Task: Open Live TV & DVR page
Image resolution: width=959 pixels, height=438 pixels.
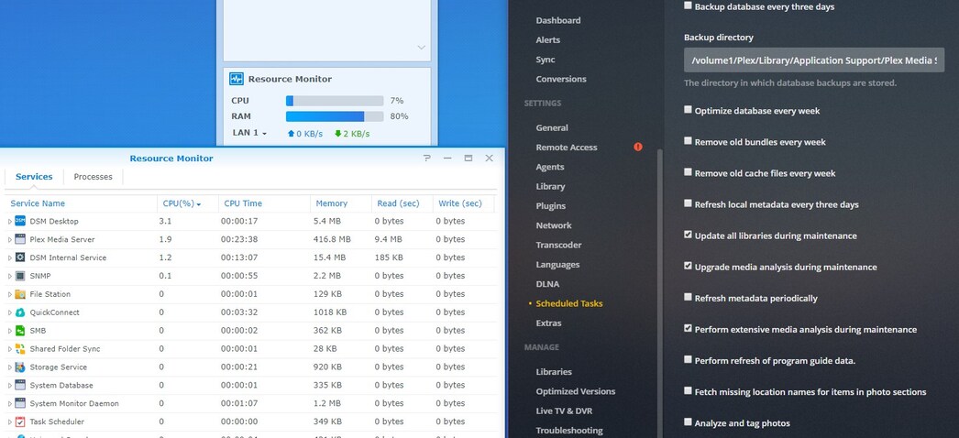Action: [x=564, y=411]
